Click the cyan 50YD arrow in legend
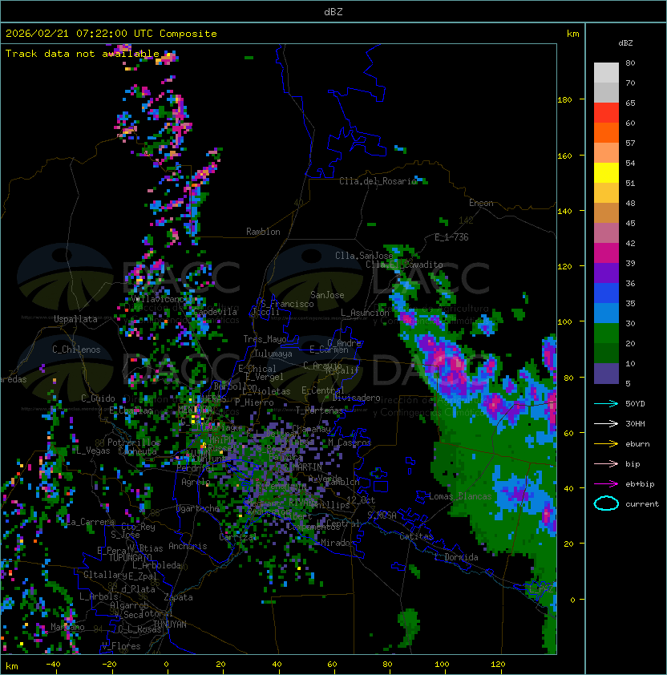667x675 pixels. coord(606,403)
